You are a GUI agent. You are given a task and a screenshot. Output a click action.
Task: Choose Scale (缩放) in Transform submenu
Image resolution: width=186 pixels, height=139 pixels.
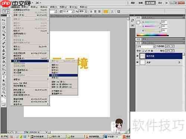(64, 65)
